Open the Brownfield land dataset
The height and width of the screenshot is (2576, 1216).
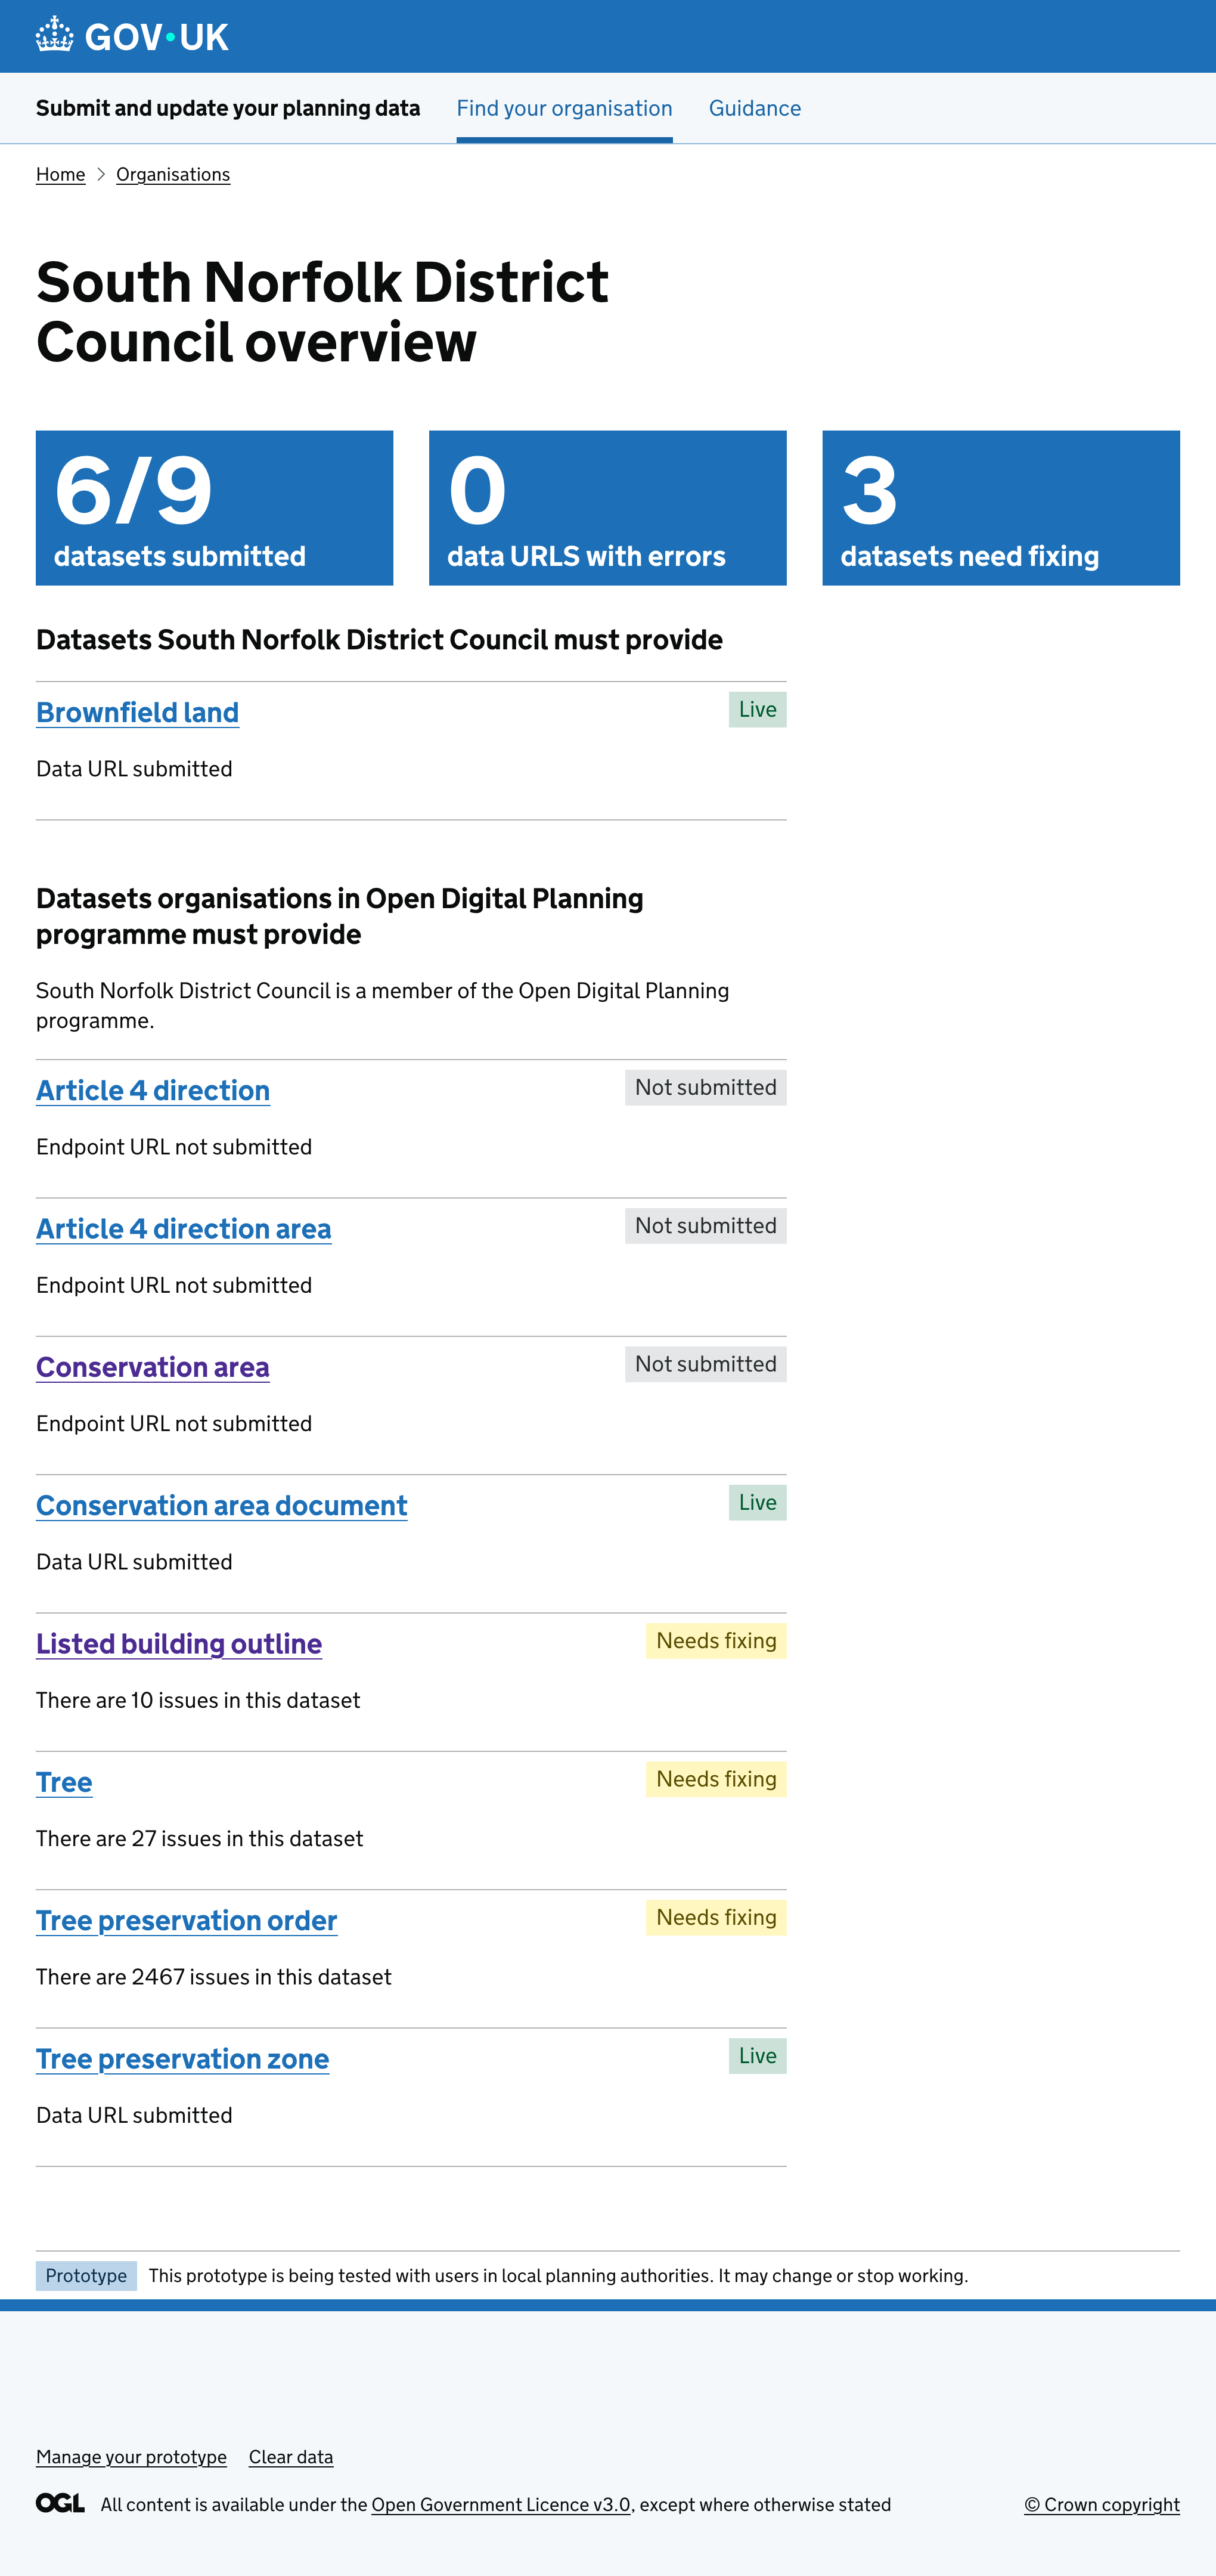click(x=137, y=712)
